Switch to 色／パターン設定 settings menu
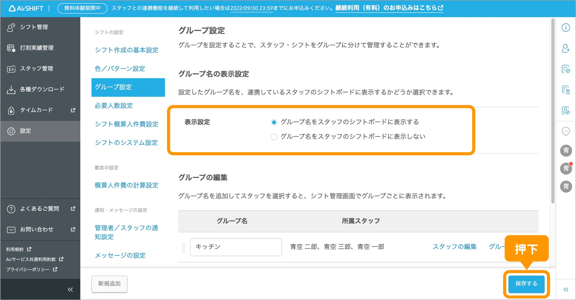576x300 pixels. click(120, 68)
